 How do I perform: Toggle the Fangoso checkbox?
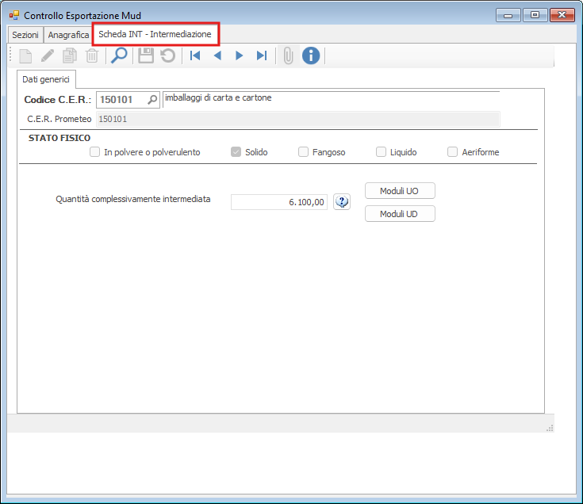pos(303,152)
